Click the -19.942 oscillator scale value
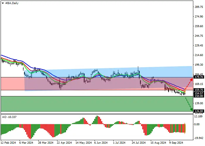This screenshot has height=146, width=205. point(199,138)
